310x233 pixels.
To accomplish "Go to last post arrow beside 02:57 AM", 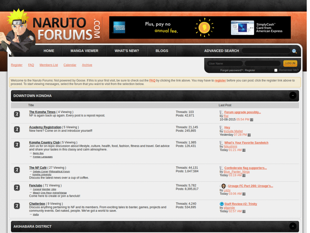I will (x=244, y=211).
